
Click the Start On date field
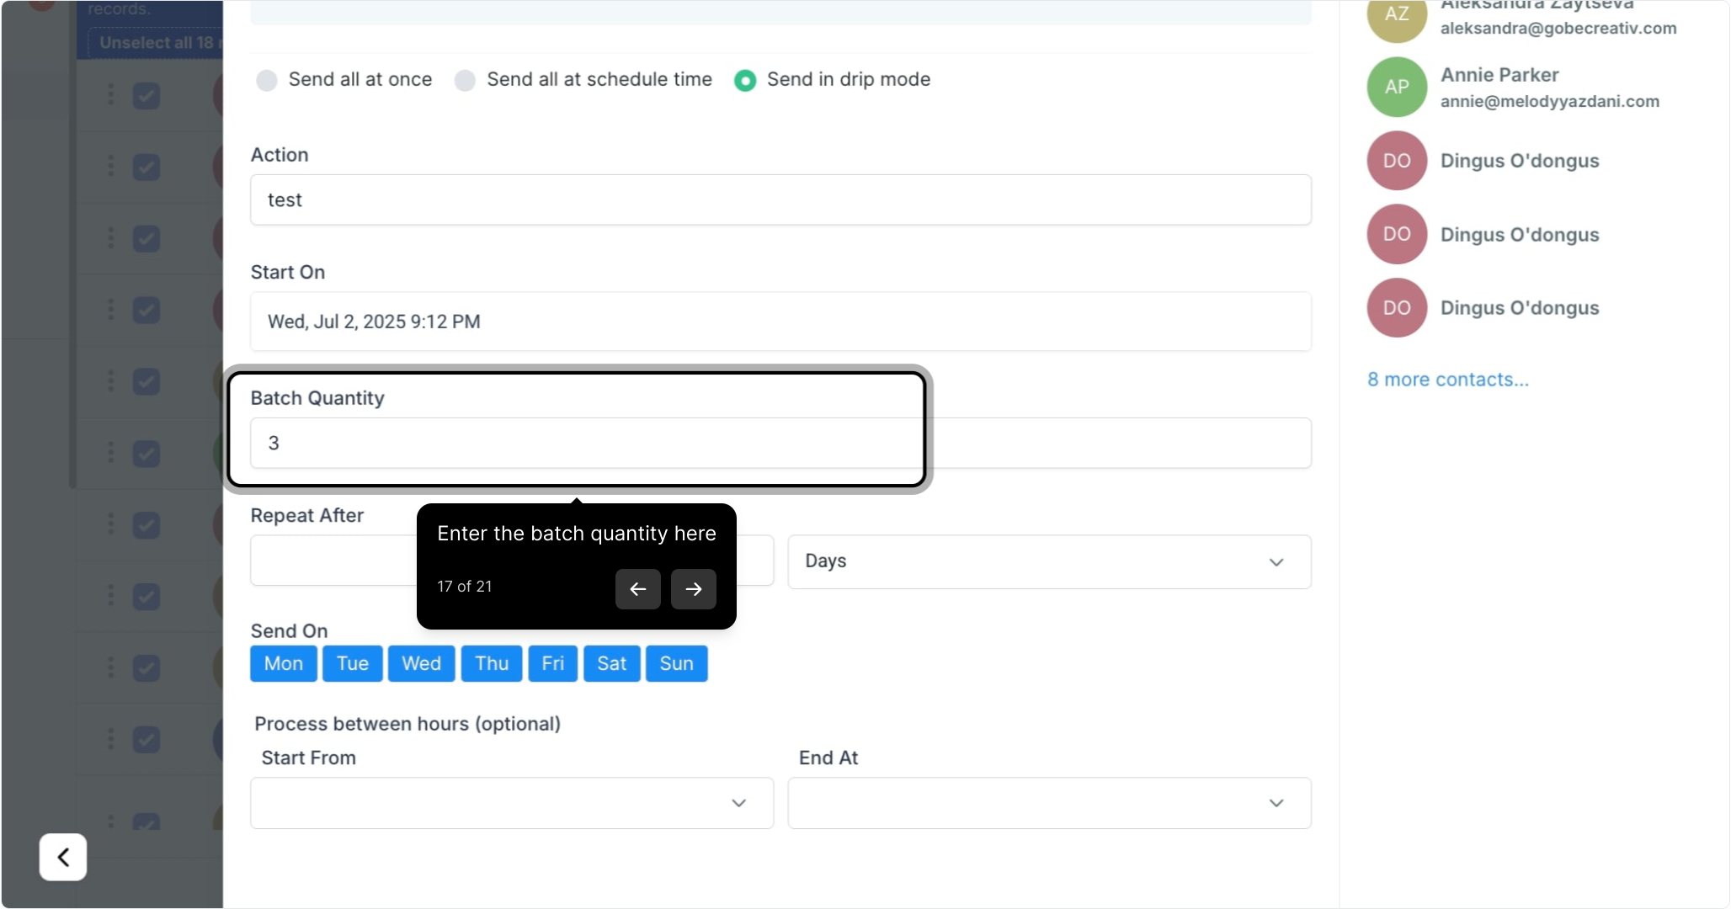coord(780,322)
